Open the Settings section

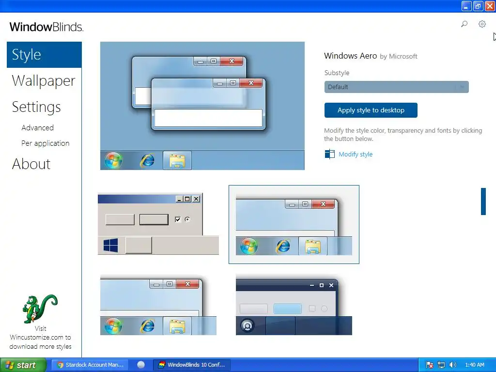tap(36, 107)
